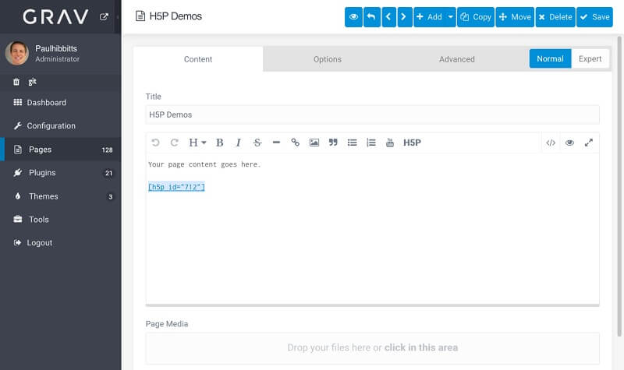Insert horizontal rule

[x=276, y=143]
